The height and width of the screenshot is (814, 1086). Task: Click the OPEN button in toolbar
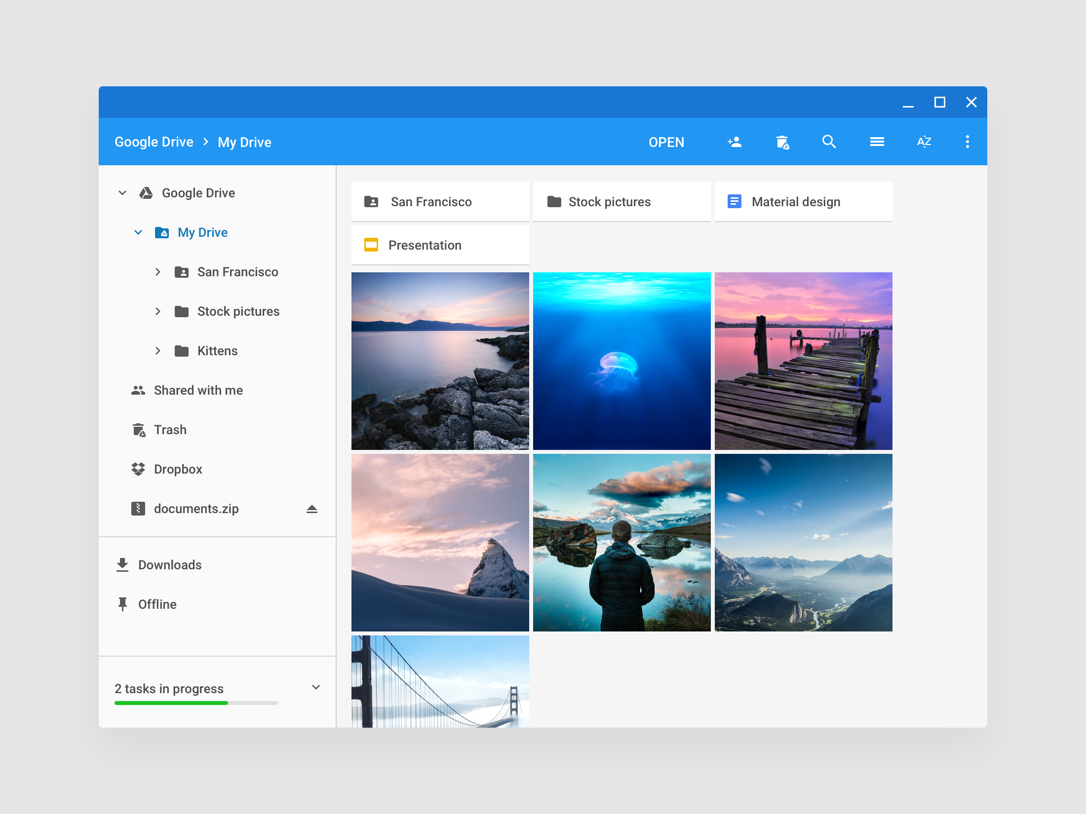click(x=666, y=142)
